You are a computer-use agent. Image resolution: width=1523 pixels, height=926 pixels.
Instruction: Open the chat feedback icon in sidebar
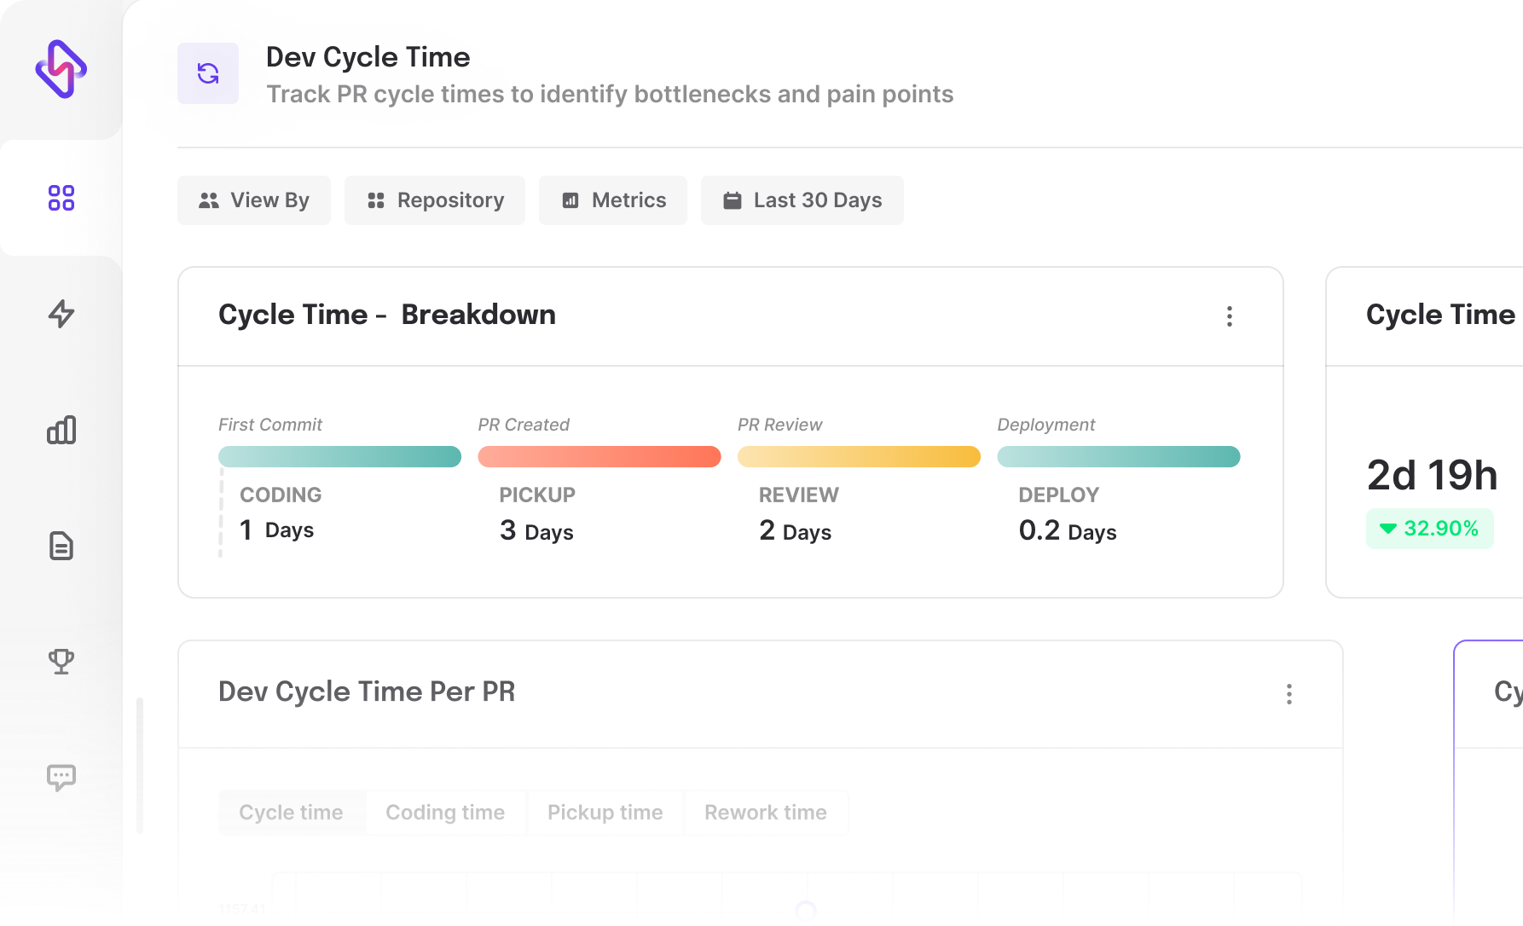[x=60, y=777]
